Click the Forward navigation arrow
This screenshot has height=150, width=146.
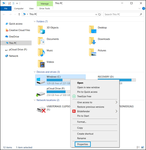point(10,15)
